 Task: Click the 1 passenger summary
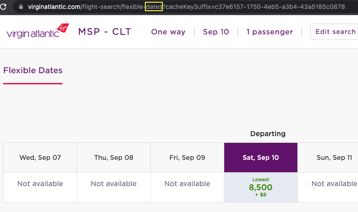click(270, 32)
